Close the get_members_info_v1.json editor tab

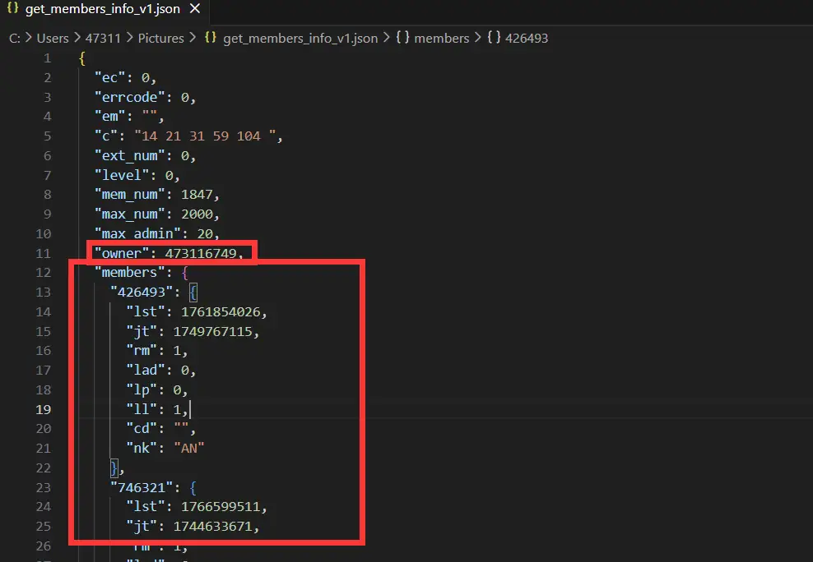coord(194,12)
